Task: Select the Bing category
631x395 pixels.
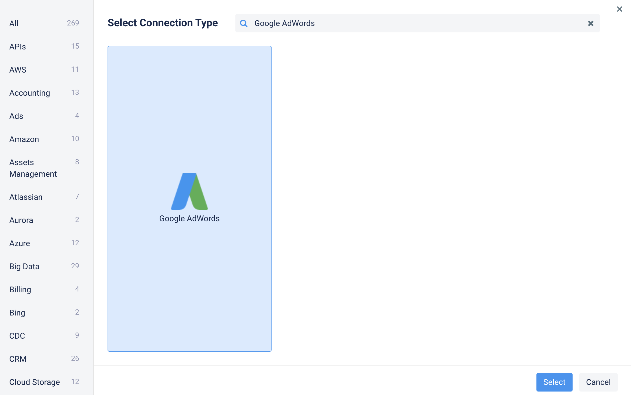Action: (44, 312)
